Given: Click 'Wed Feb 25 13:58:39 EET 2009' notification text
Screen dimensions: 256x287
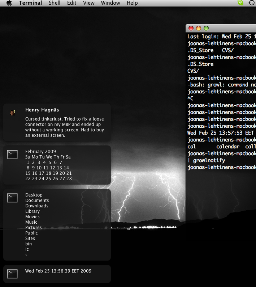Looking at the screenshot, I should (x=58, y=271).
